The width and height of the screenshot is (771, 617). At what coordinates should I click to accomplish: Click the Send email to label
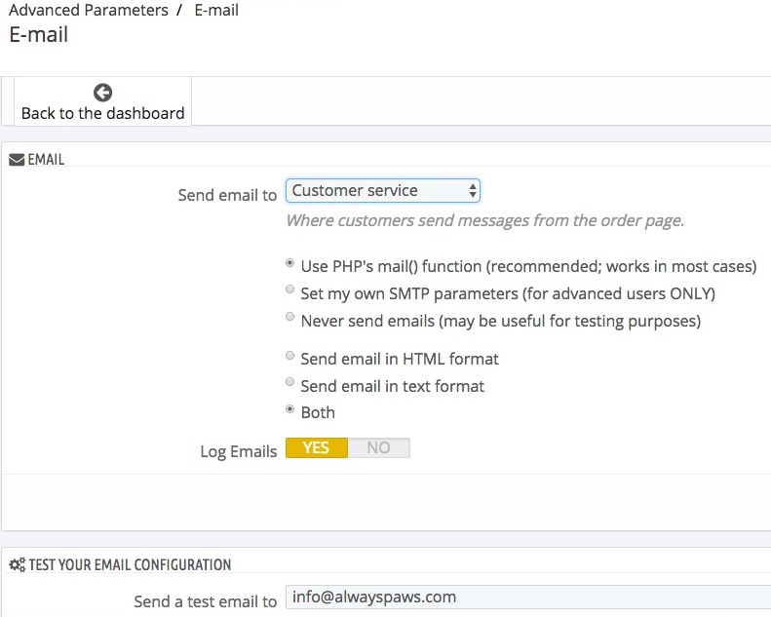tap(227, 195)
